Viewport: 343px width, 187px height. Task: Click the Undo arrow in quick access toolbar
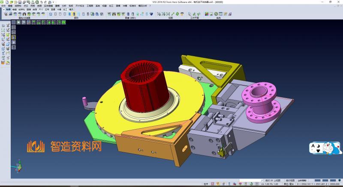tap(40, 2)
